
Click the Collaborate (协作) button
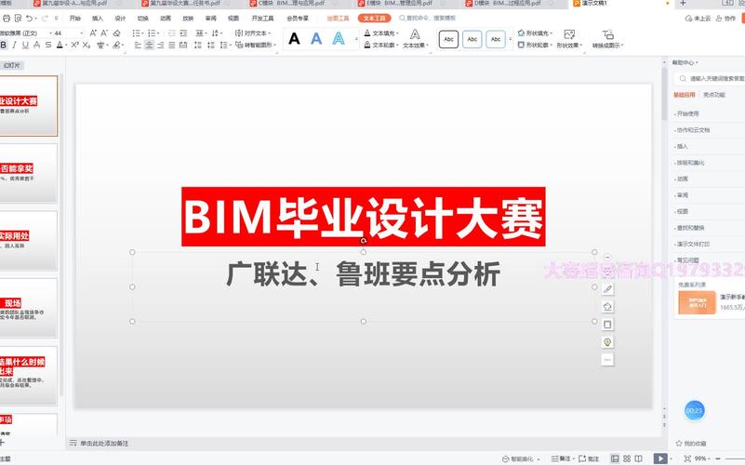tap(726, 19)
